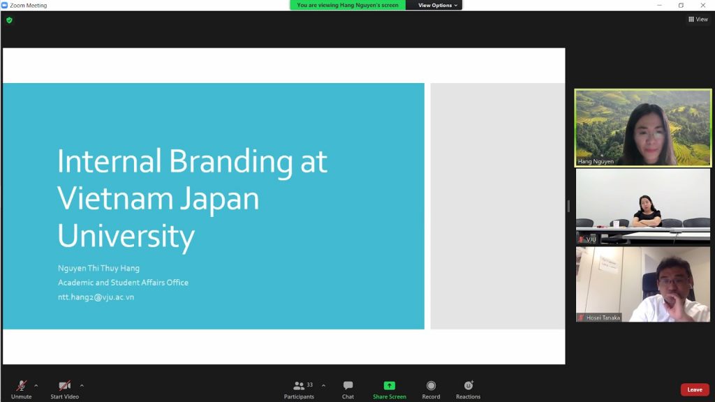Select Hang Nguyen's video thumbnail
The image size is (715, 402).
(642, 128)
